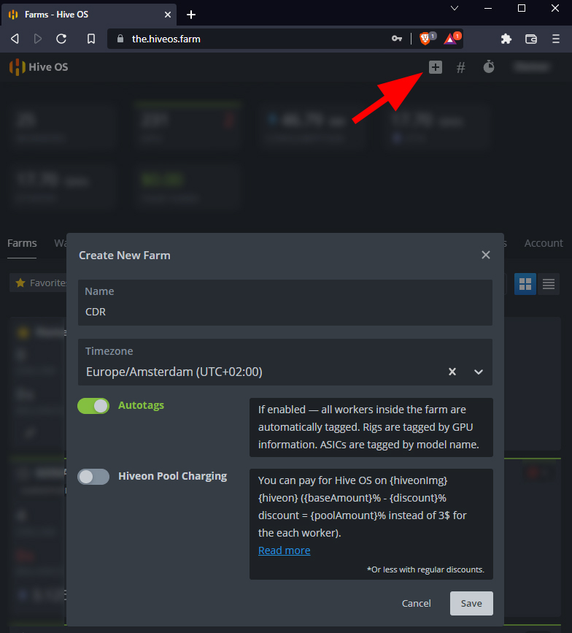Switch to the Farms - Hive OS browser tab
The image size is (572, 633).
[x=89, y=15]
